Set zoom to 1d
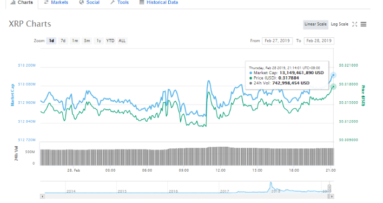 51,41
